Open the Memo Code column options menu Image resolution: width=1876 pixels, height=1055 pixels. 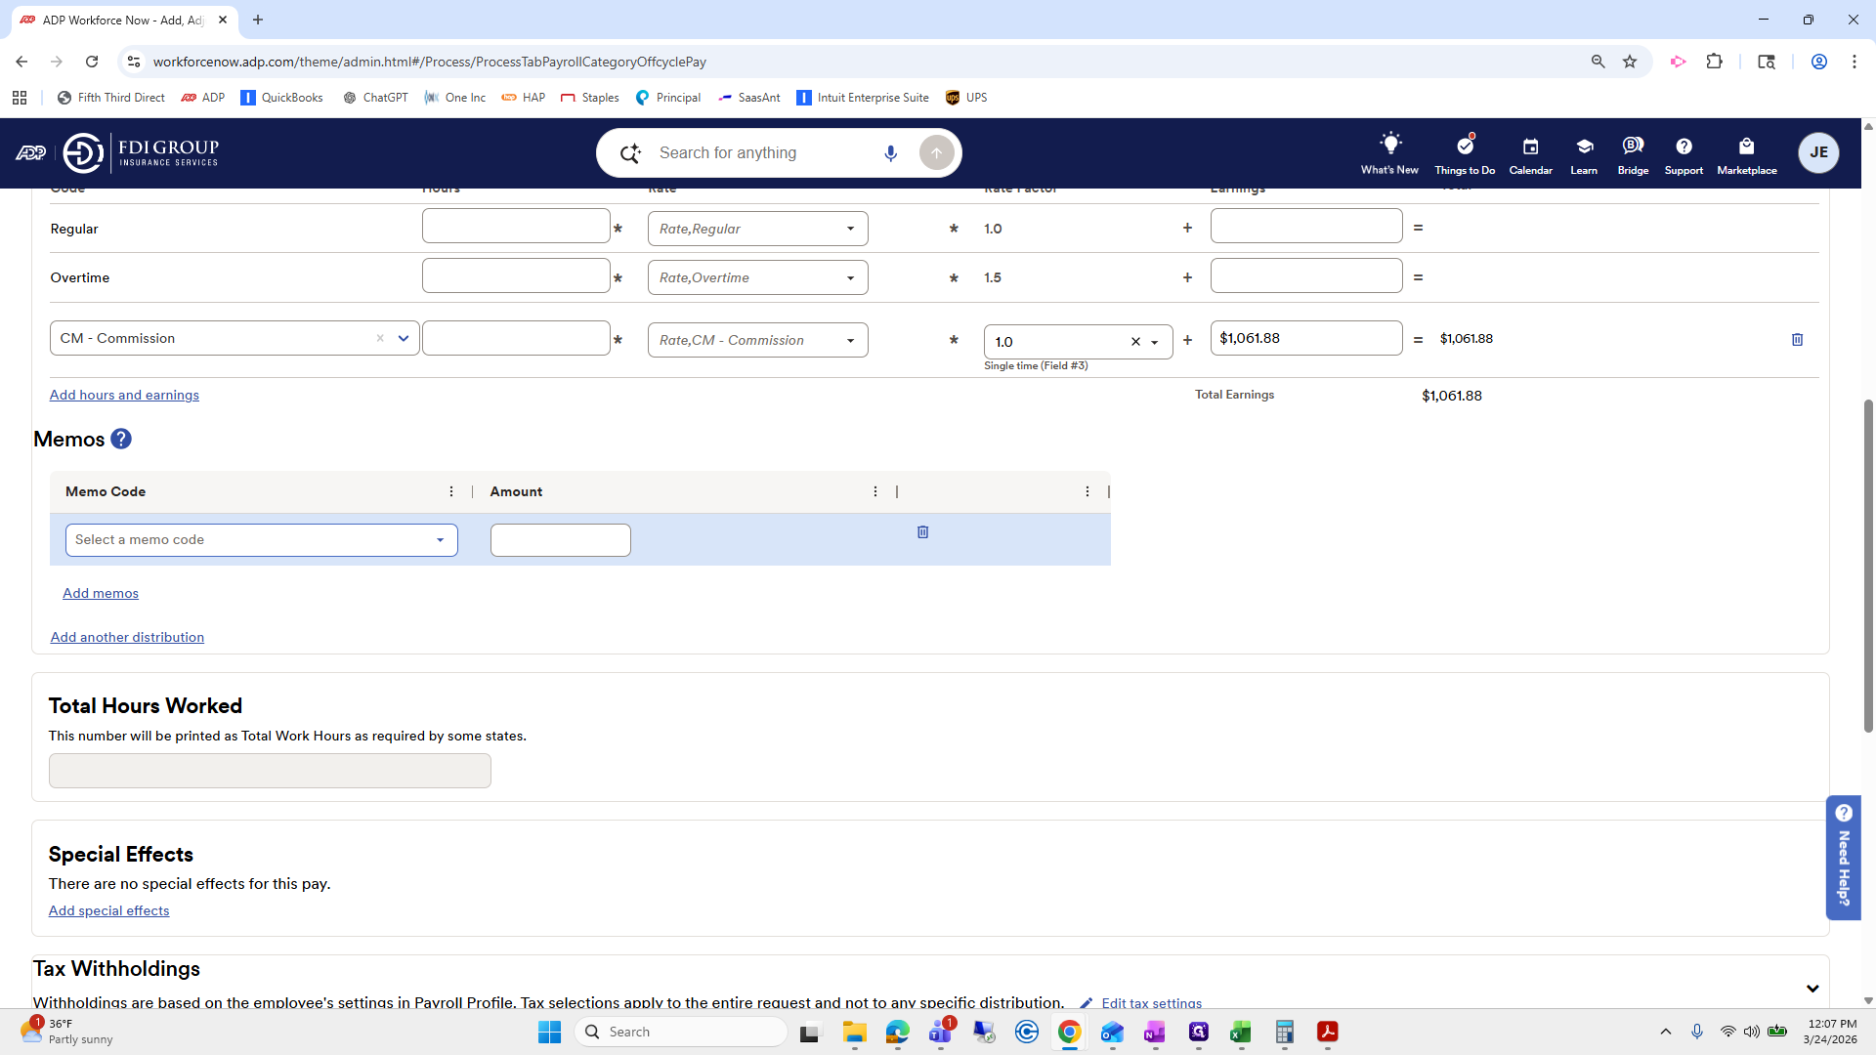click(x=451, y=491)
